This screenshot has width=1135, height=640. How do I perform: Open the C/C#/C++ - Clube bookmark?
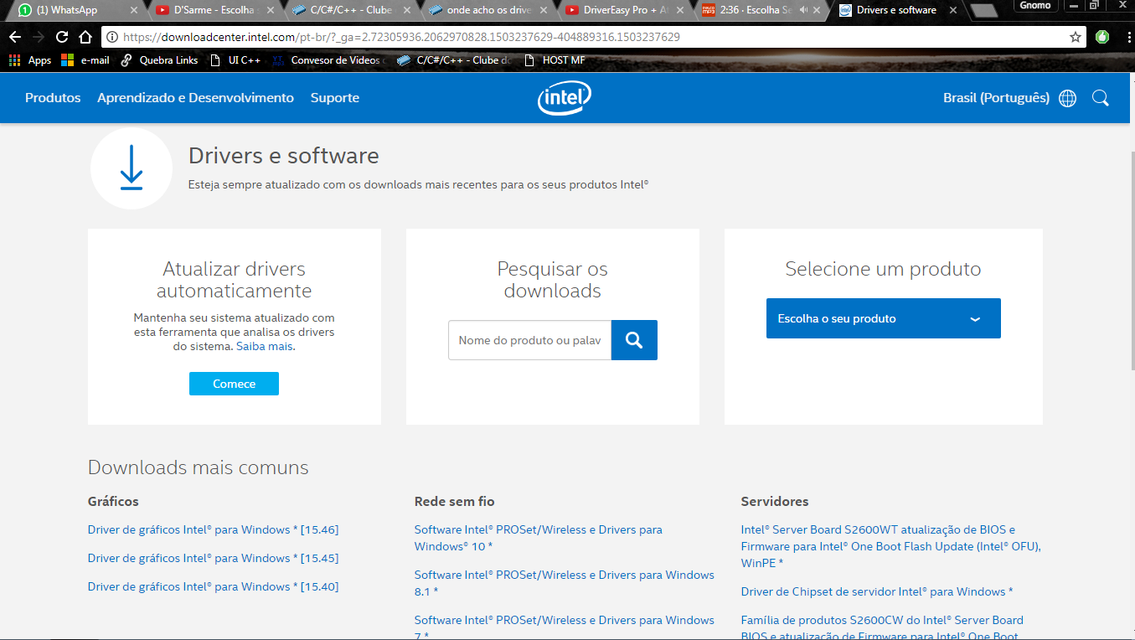point(454,60)
